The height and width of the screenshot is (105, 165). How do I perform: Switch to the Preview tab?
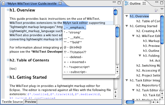30,102
